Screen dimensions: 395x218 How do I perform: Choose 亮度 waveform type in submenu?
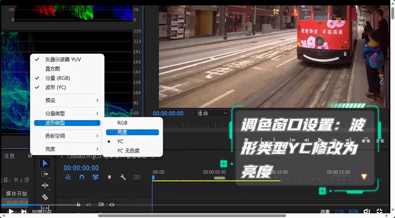pyautogui.click(x=132, y=132)
